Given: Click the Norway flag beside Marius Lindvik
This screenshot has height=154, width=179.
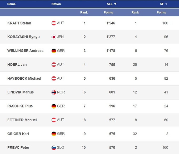Looking at the screenshot, I should [54, 92].
